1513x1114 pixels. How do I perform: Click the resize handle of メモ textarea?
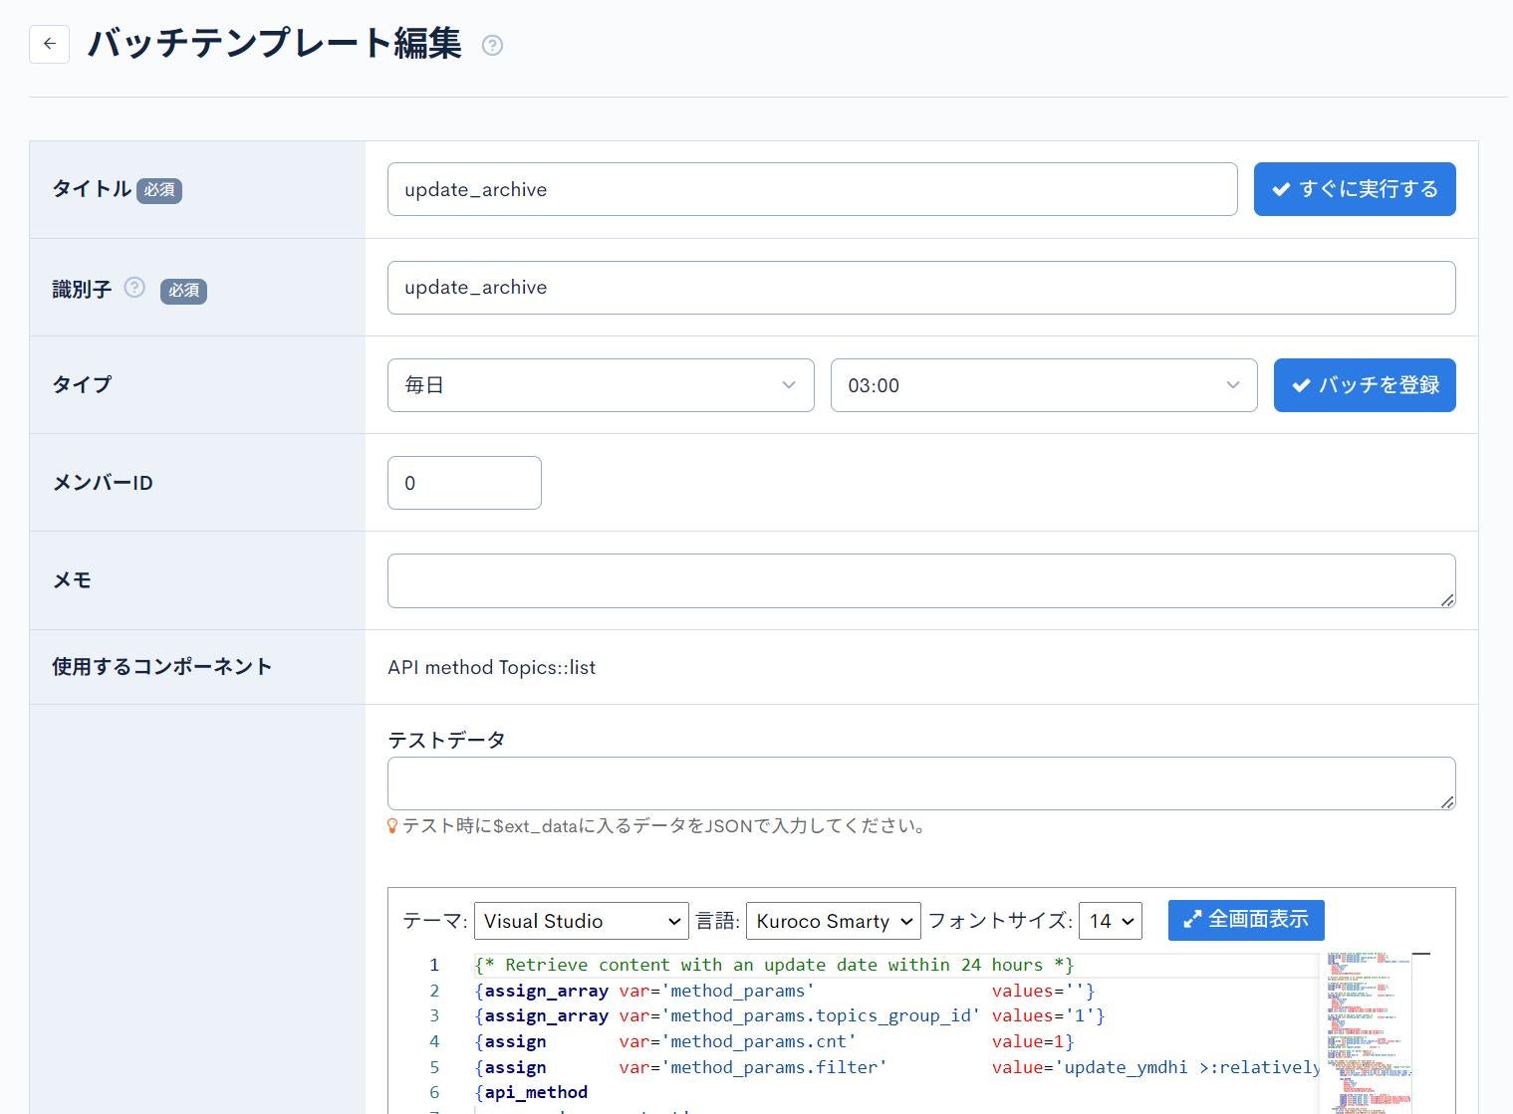tap(1447, 599)
